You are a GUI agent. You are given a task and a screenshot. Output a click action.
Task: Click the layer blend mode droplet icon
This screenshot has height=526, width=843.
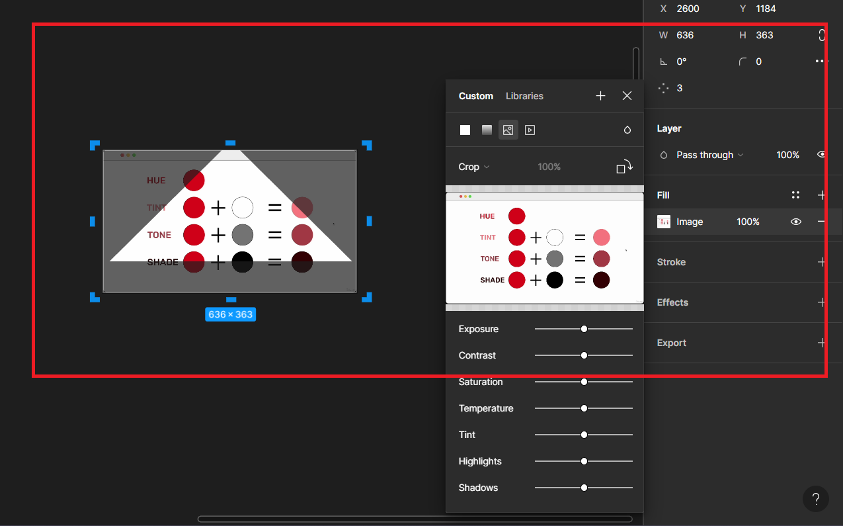664,155
